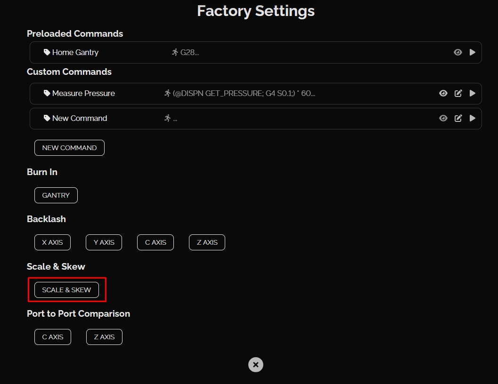Launch the SCALE & SKEW calibration
This screenshot has width=498, height=384.
click(66, 290)
